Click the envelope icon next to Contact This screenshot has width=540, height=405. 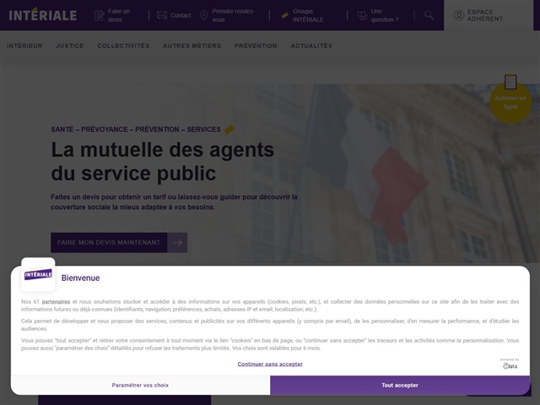162,15
